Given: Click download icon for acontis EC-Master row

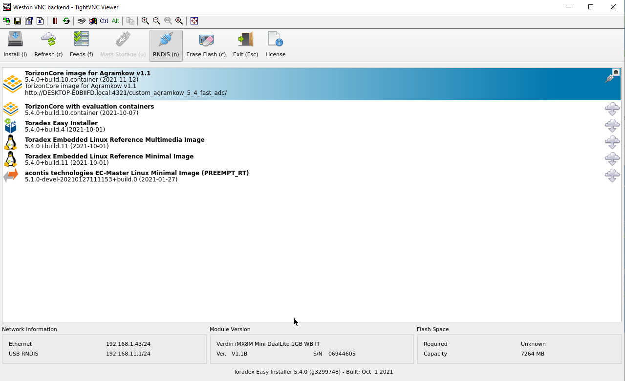Looking at the screenshot, I should point(612,176).
